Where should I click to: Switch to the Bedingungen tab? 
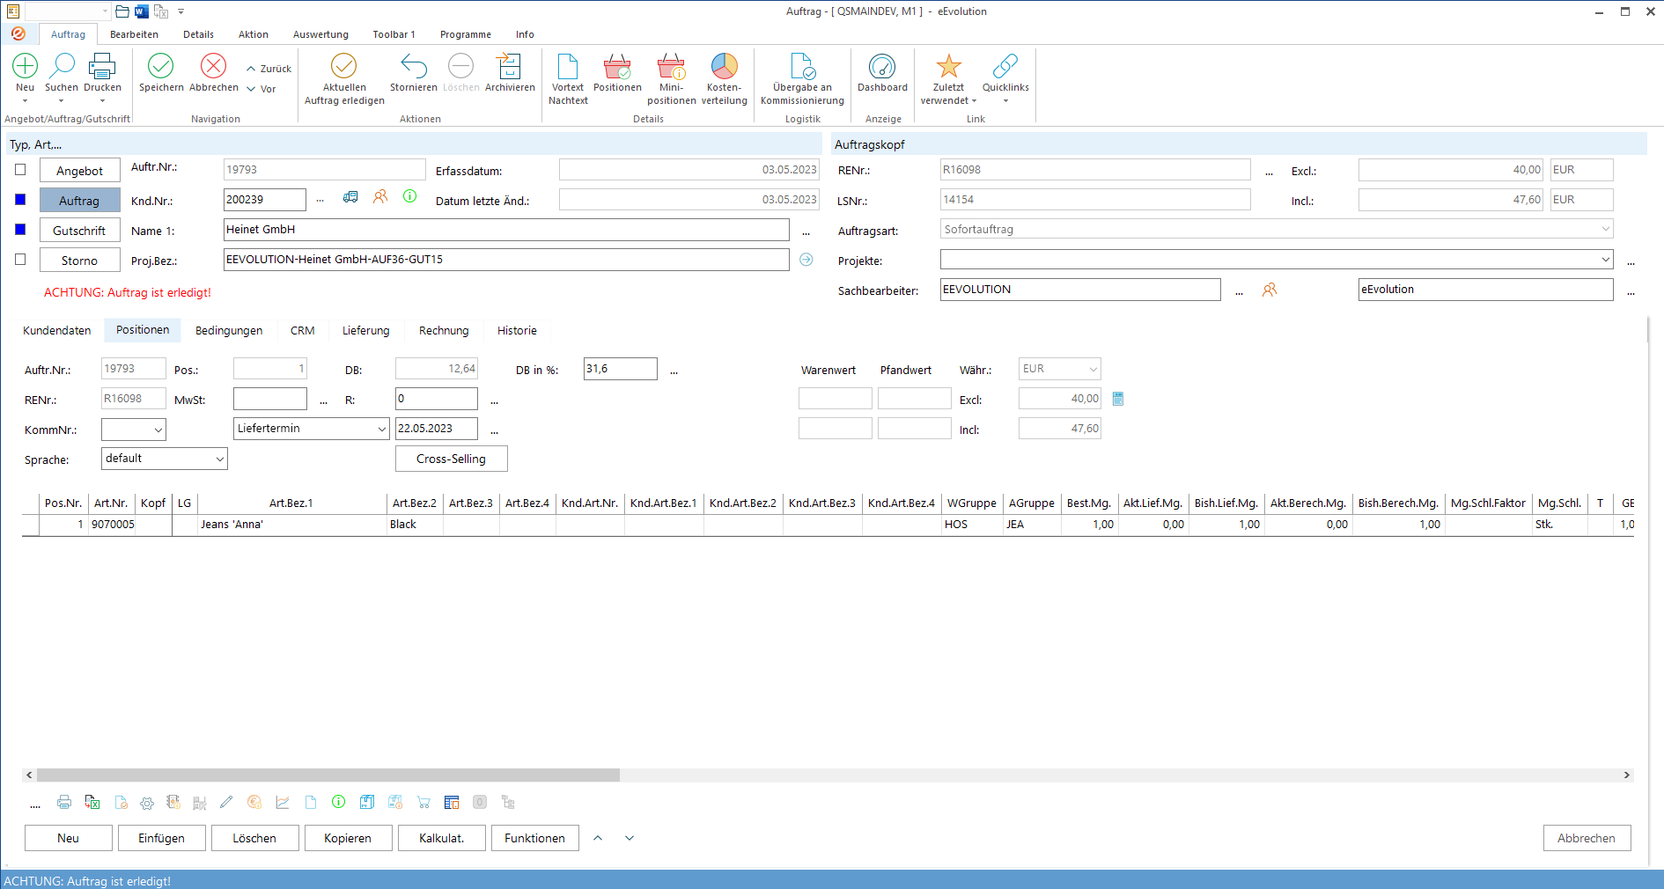point(229,330)
